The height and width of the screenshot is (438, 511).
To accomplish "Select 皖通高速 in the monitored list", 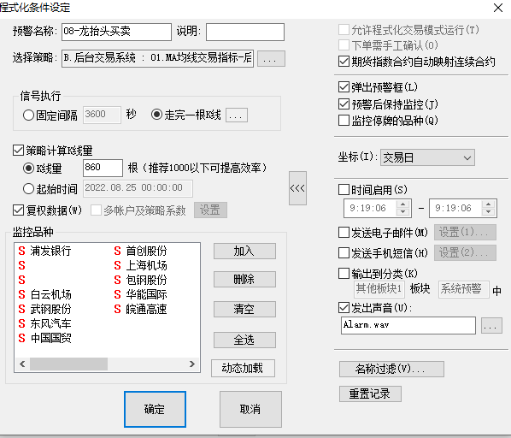I will (146, 309).
